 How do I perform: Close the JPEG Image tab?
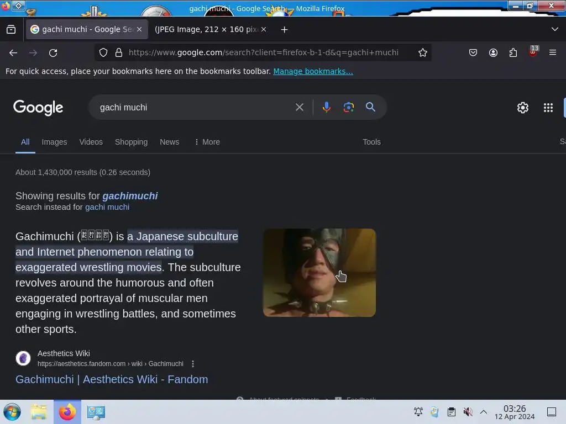click(264, 29)
